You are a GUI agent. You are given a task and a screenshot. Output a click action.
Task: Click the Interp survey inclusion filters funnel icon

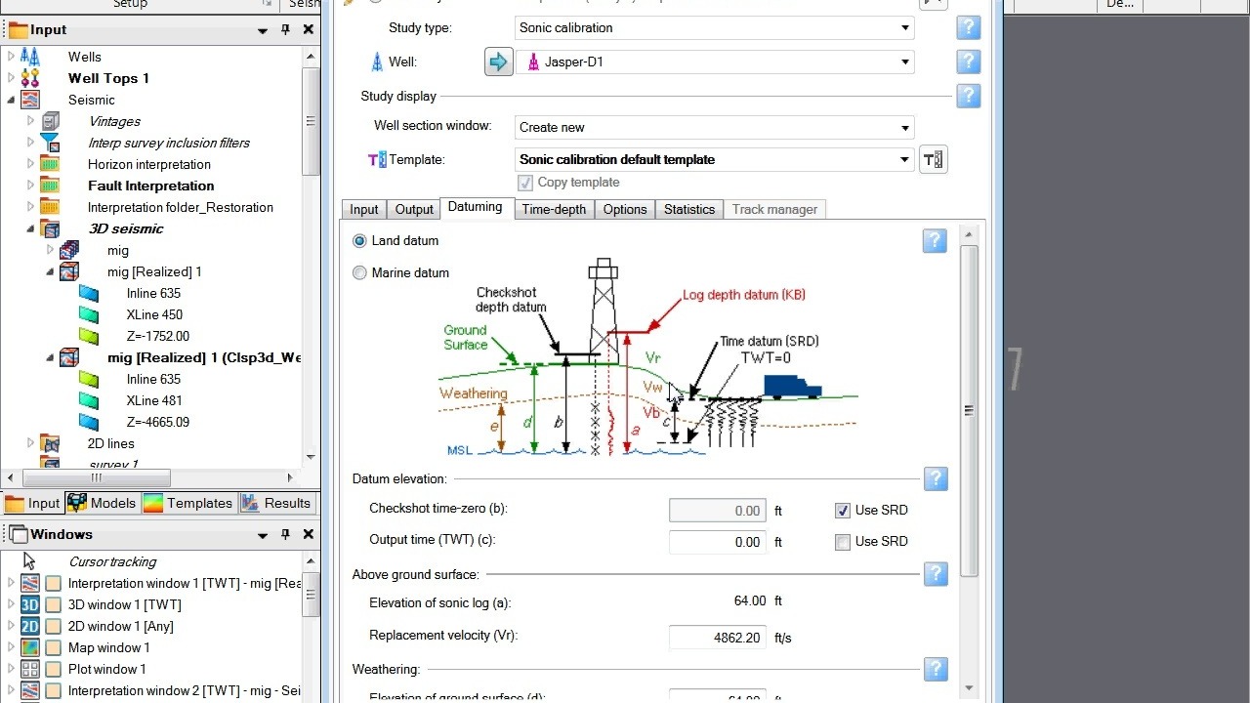50,143
